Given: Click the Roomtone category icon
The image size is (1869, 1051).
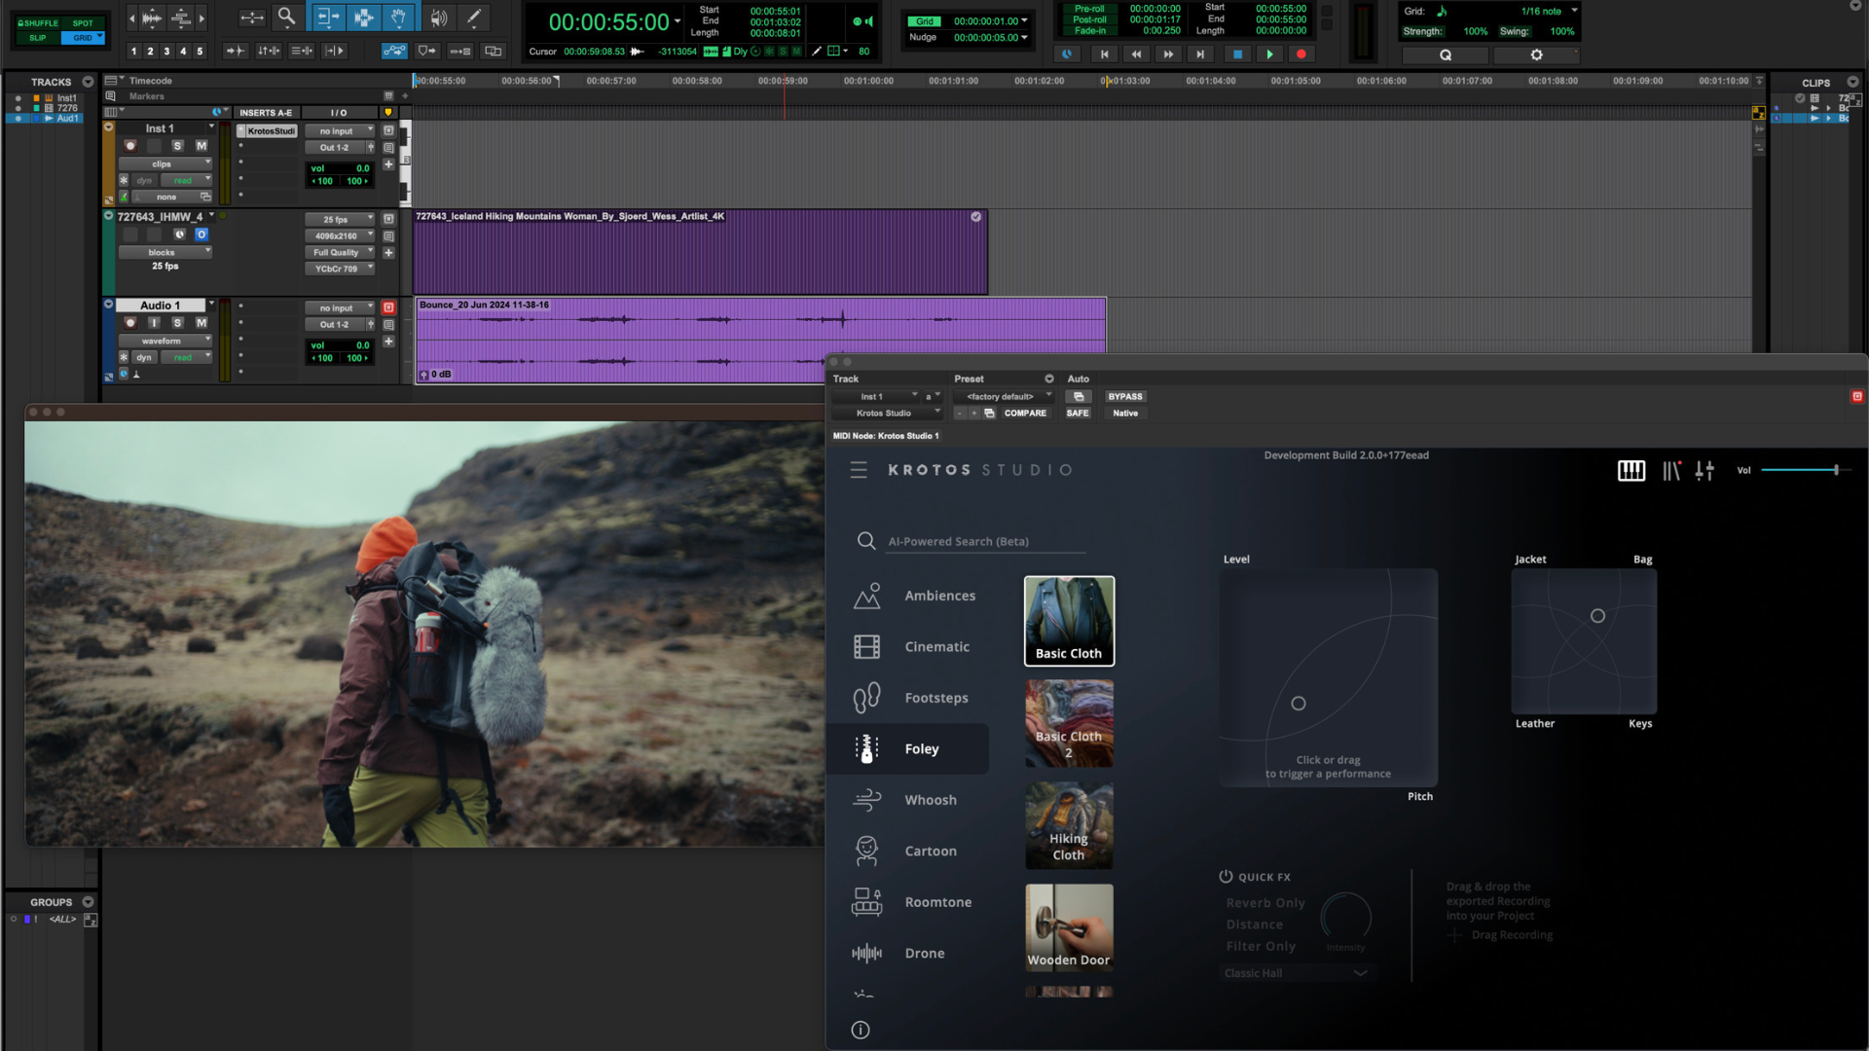Looking at the screenshot, I should (x=866, y=901).
